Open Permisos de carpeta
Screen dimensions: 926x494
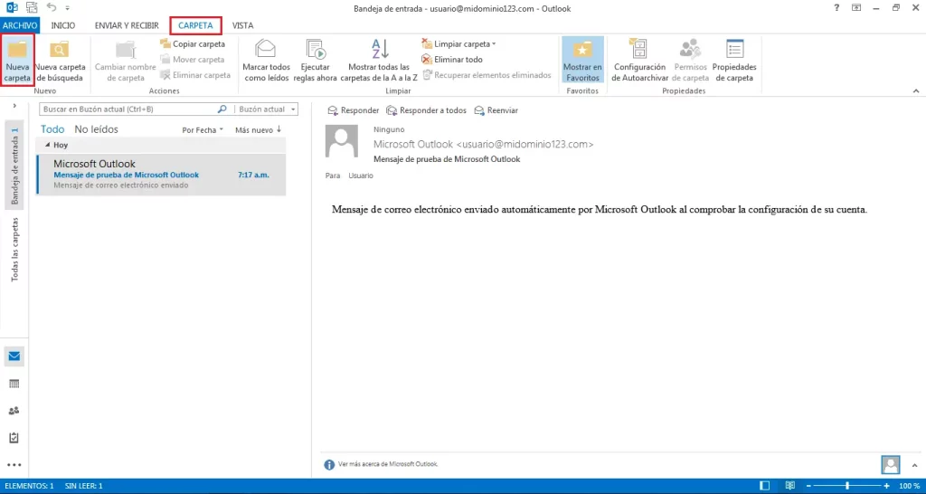[x=690, y=62]
